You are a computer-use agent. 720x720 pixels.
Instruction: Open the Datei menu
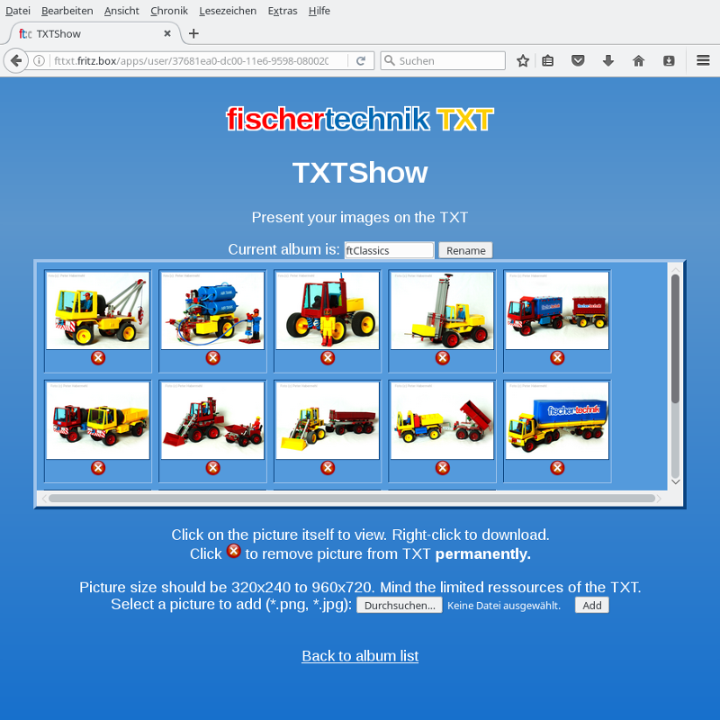coord(18,11)
